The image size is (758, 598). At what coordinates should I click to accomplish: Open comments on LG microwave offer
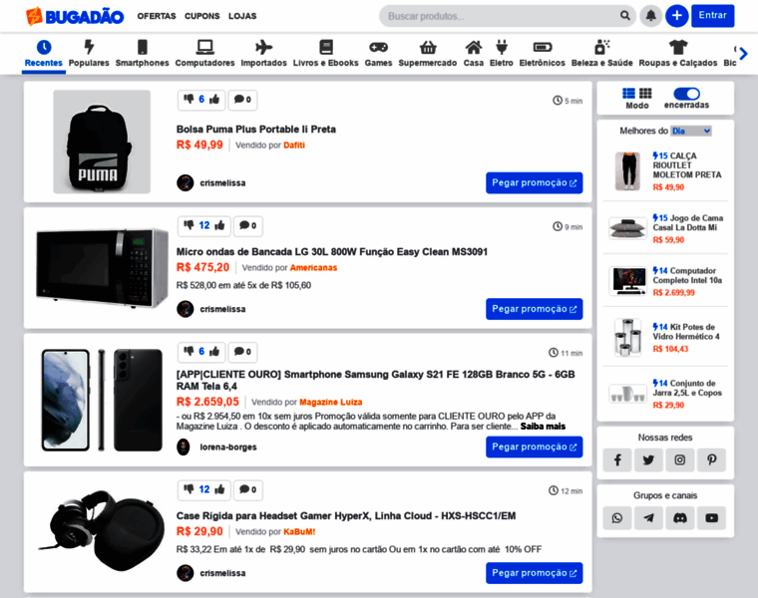pyautogui.click(x=248, y=225)
